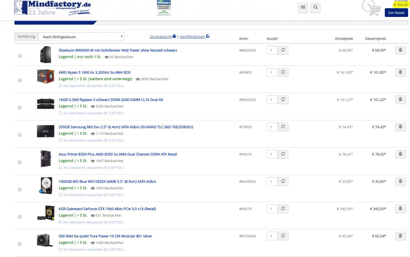
Task: Enable gift wrapping for G.Skill RipJaws RAM
Action: pos(60,113)
